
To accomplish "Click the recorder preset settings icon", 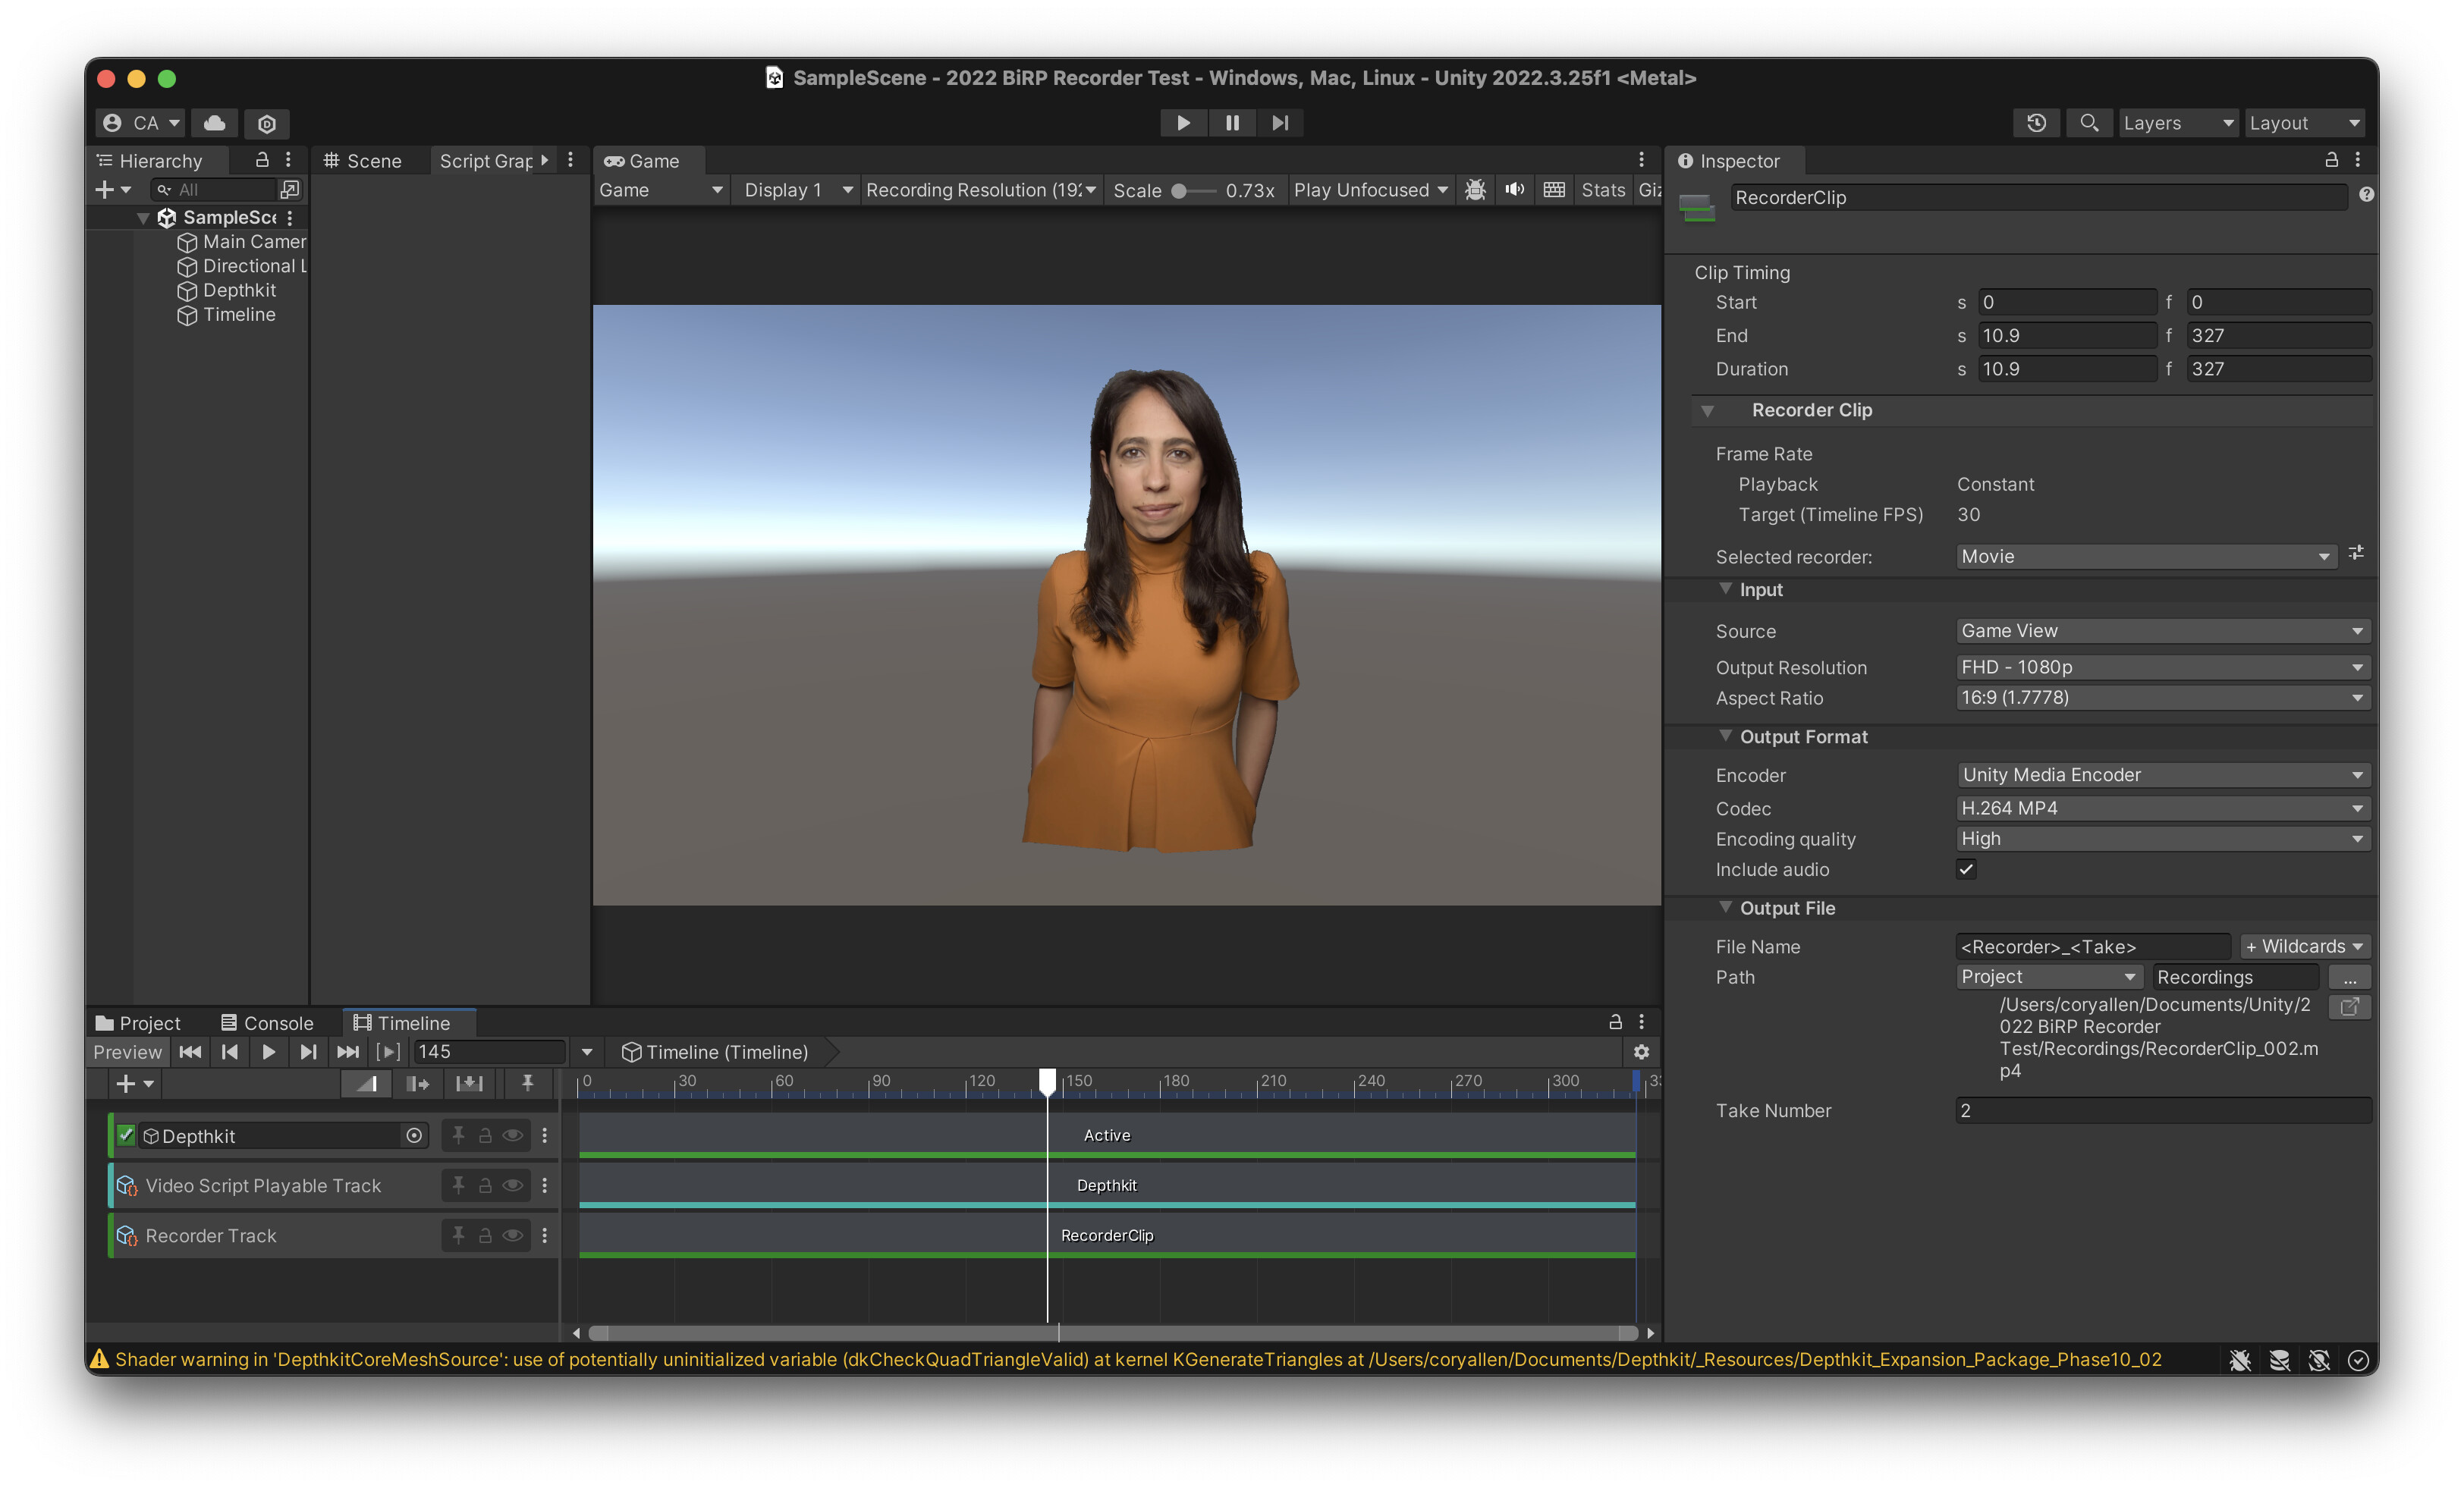I will click(x=2356, y=553).
